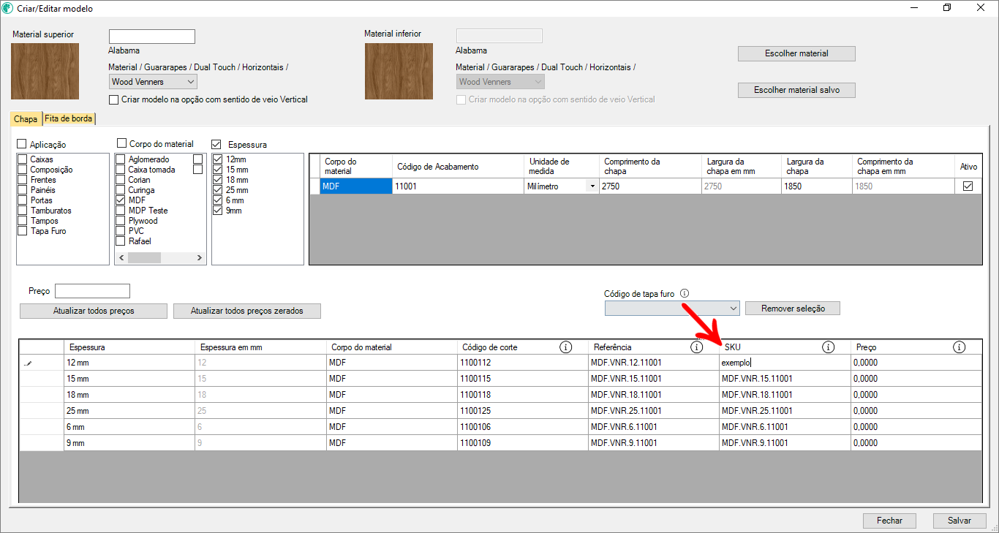
Task: Uncheck the Ativo checkbox in MDF row
Action: [x=968, y=186]
